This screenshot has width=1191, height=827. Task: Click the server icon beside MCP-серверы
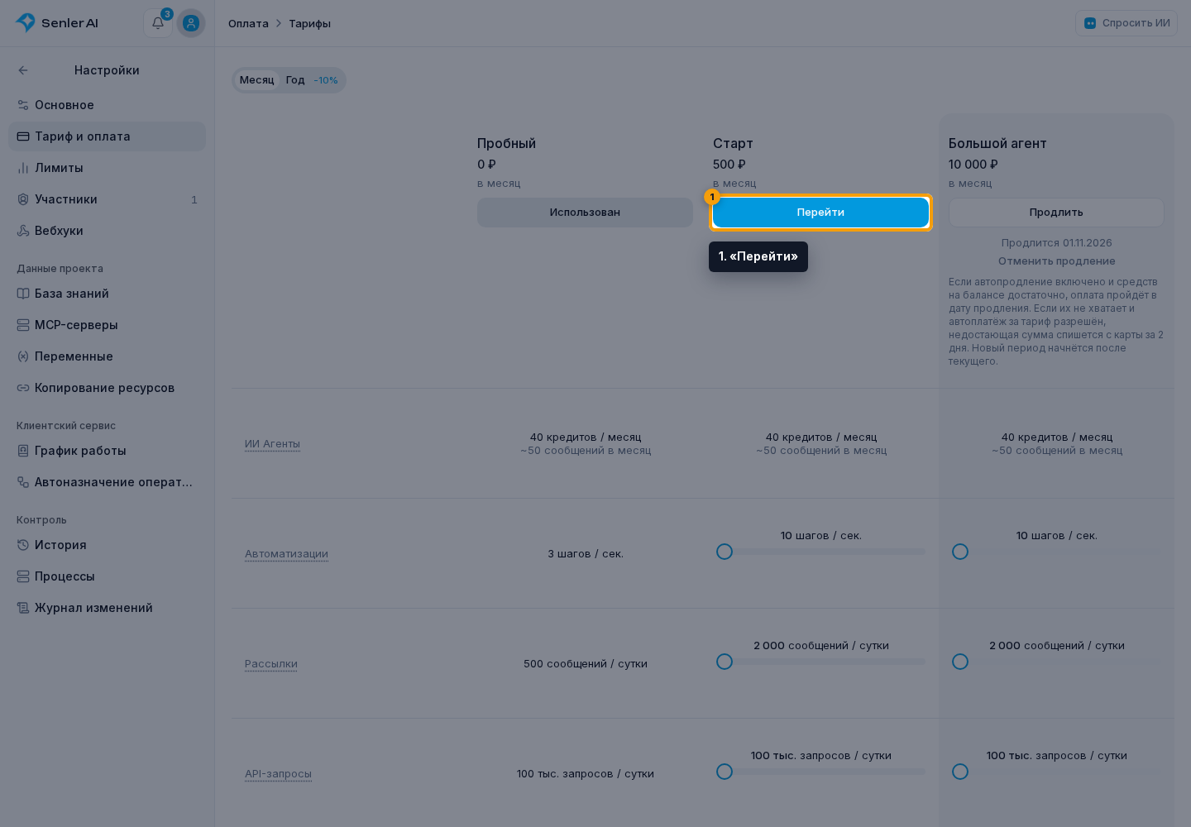(23, 325)
